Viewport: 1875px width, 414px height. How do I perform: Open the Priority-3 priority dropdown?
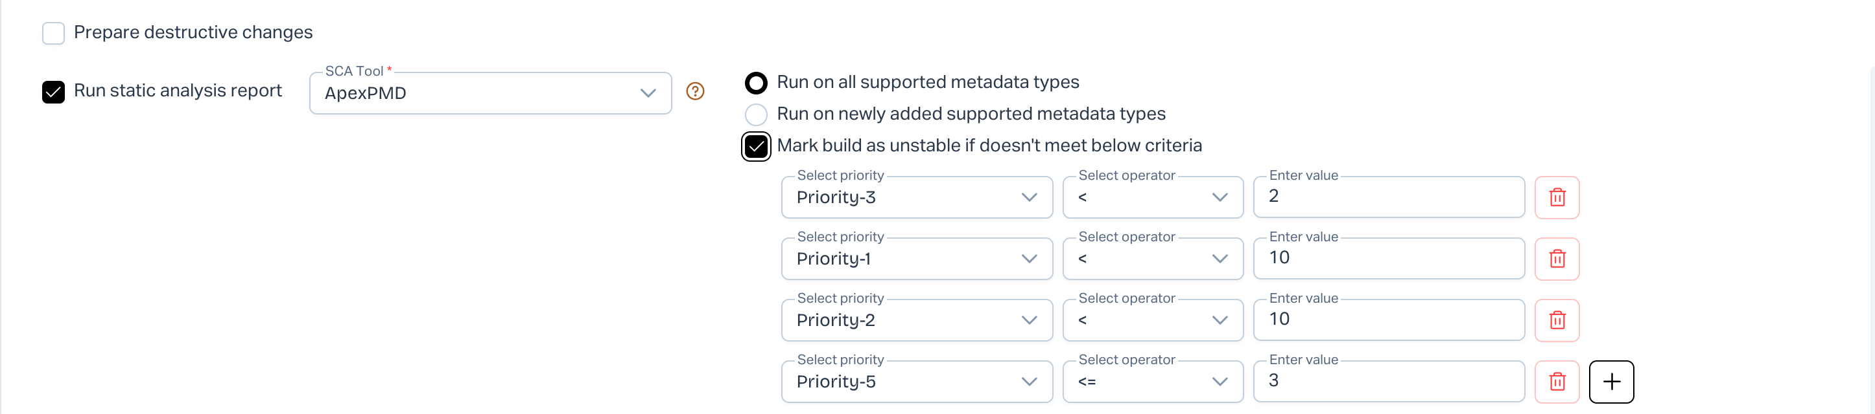coord(916,197)
